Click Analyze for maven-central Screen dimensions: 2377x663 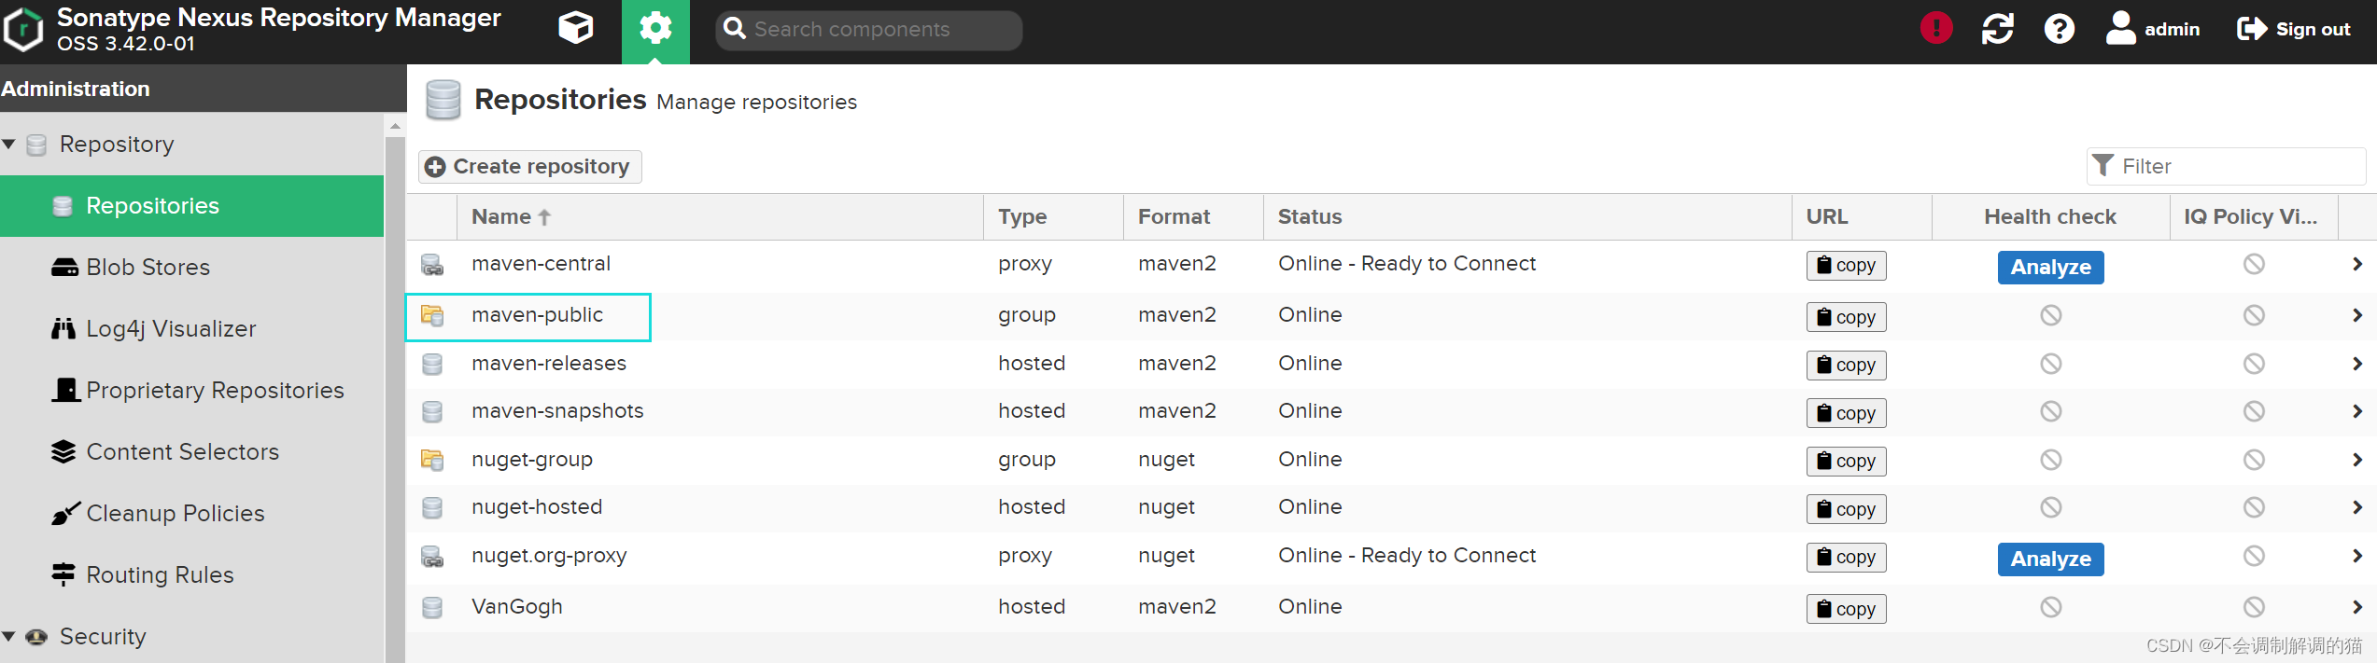2050,268
